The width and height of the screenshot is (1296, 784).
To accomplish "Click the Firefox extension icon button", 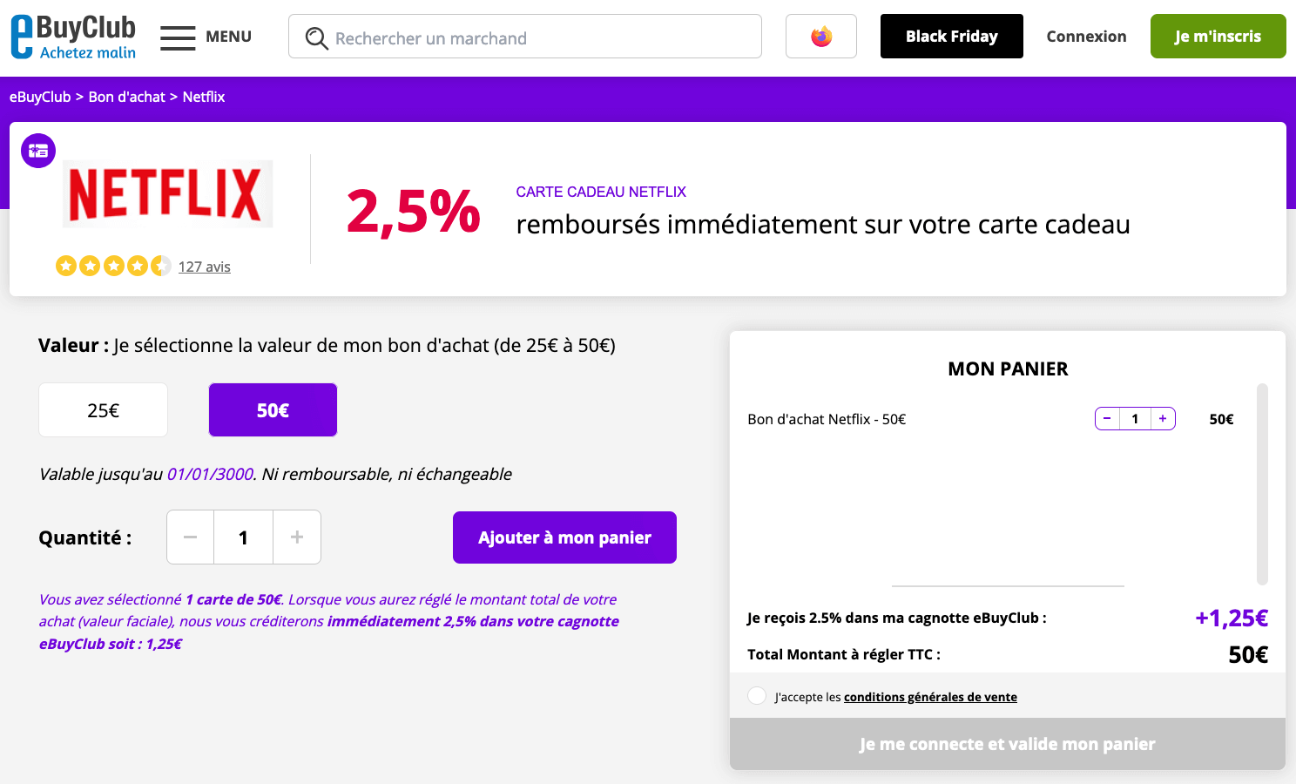I will tap(820, 37).
